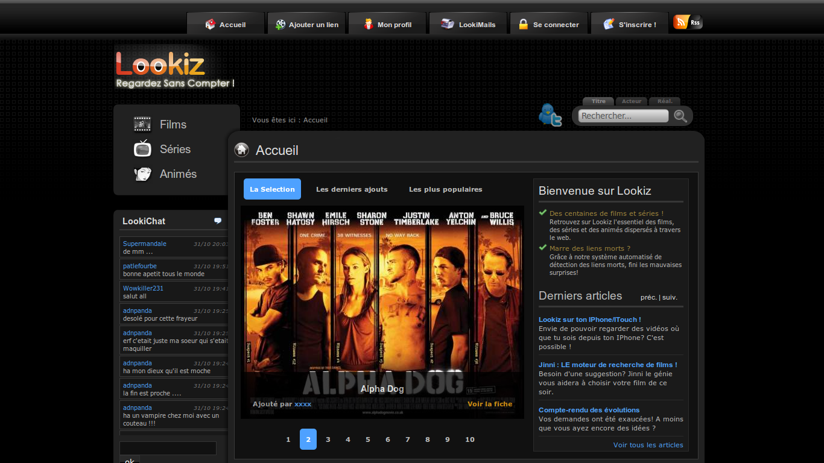Click préc. in Derniers articles

pyautogui.click(x=648, y=297)
